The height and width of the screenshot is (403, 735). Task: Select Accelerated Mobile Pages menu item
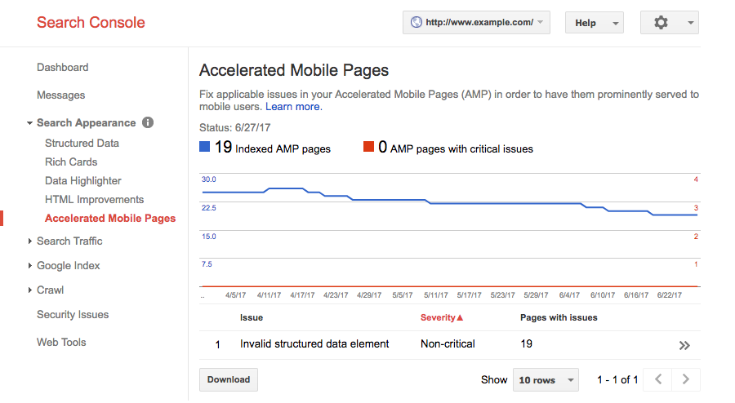(110, 218)
